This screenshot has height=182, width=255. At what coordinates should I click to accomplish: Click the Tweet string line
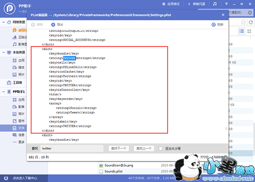click(75, 113)
